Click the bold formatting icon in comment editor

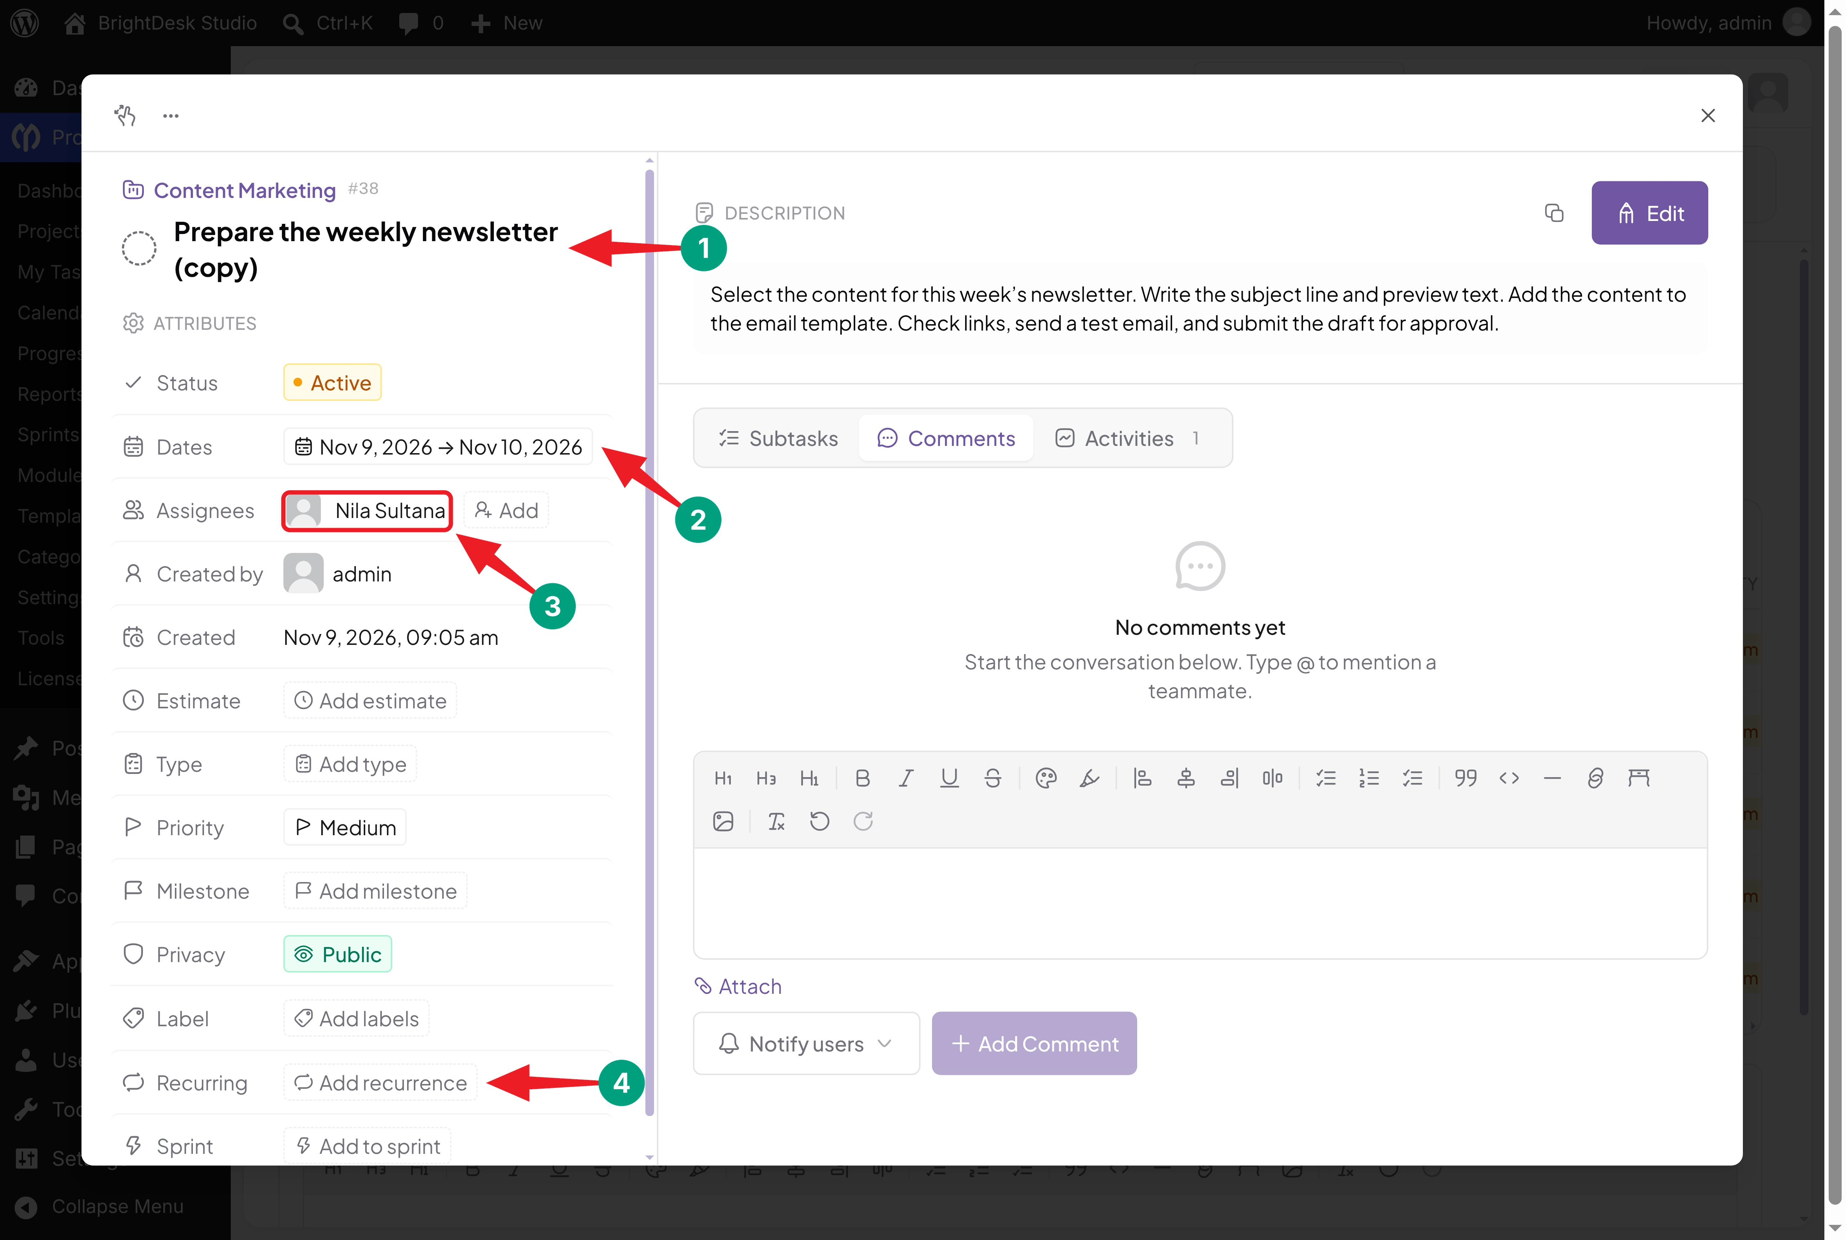[862, 778]
